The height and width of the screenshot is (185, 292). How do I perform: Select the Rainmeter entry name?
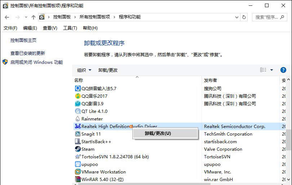click(x=92, y=119)
